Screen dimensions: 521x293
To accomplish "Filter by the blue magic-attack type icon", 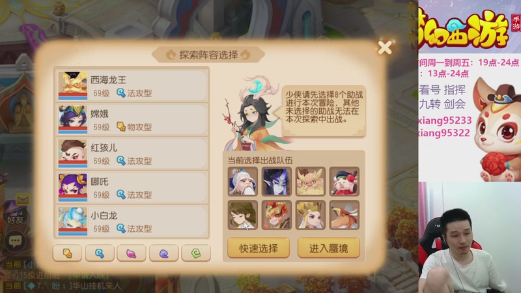I will click(100, 253).
